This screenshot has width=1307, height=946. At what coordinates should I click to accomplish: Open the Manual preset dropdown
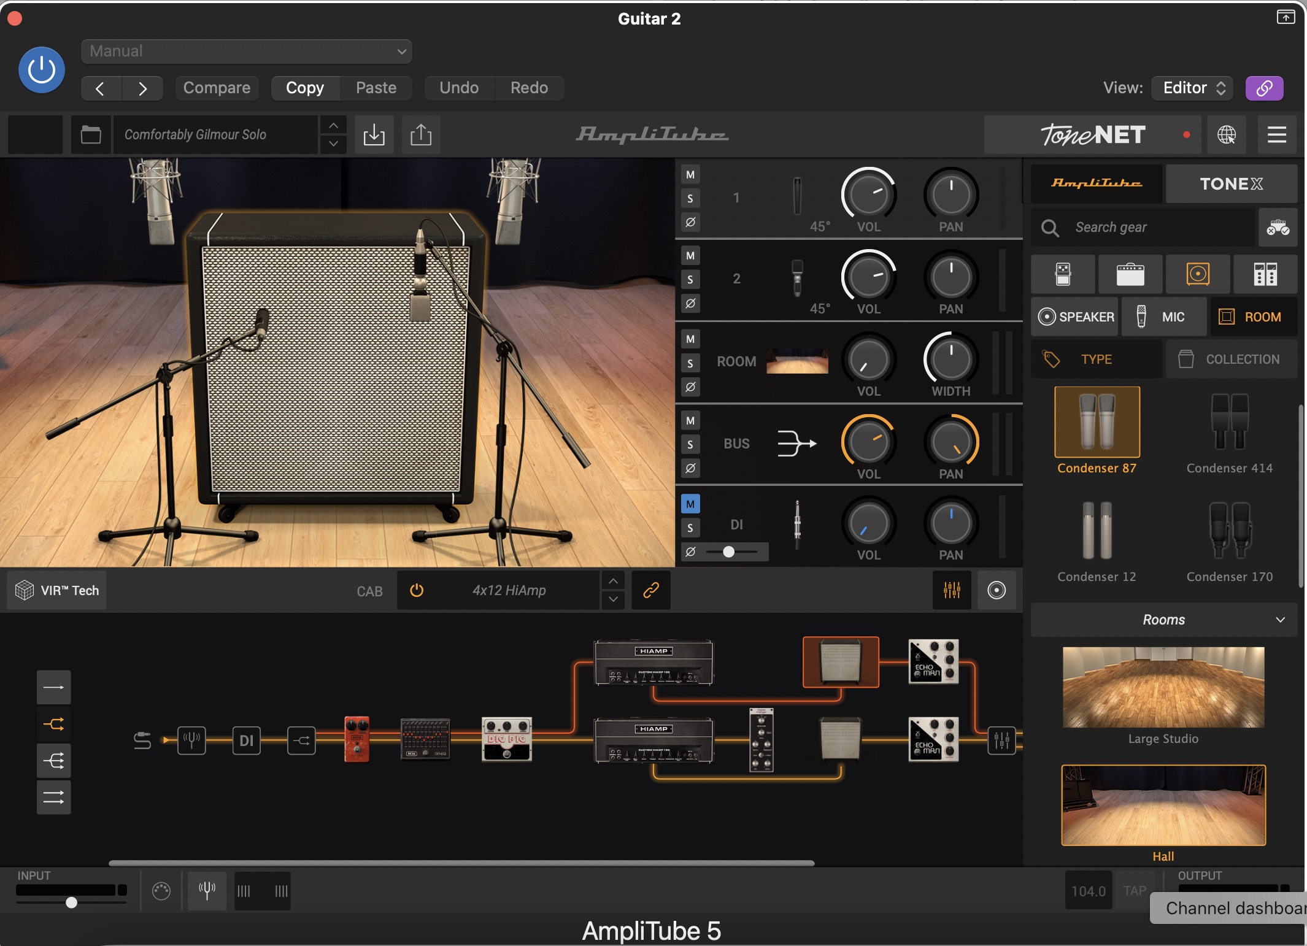coord(247,51)
